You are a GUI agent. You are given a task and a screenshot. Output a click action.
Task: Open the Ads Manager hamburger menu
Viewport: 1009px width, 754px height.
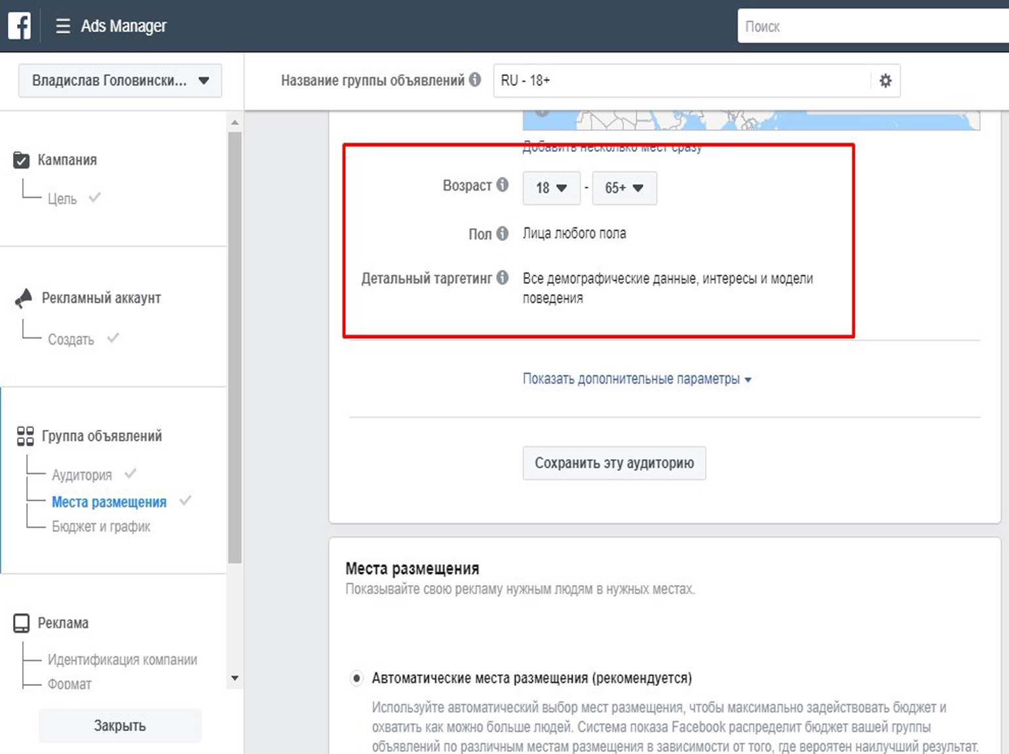(63, 26)
